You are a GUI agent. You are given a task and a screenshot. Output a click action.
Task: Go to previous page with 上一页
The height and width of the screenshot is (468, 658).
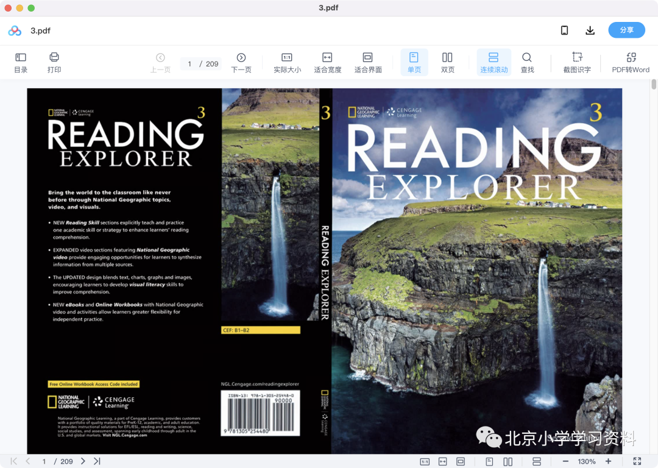pyautogui.click(x=160, y=63)
